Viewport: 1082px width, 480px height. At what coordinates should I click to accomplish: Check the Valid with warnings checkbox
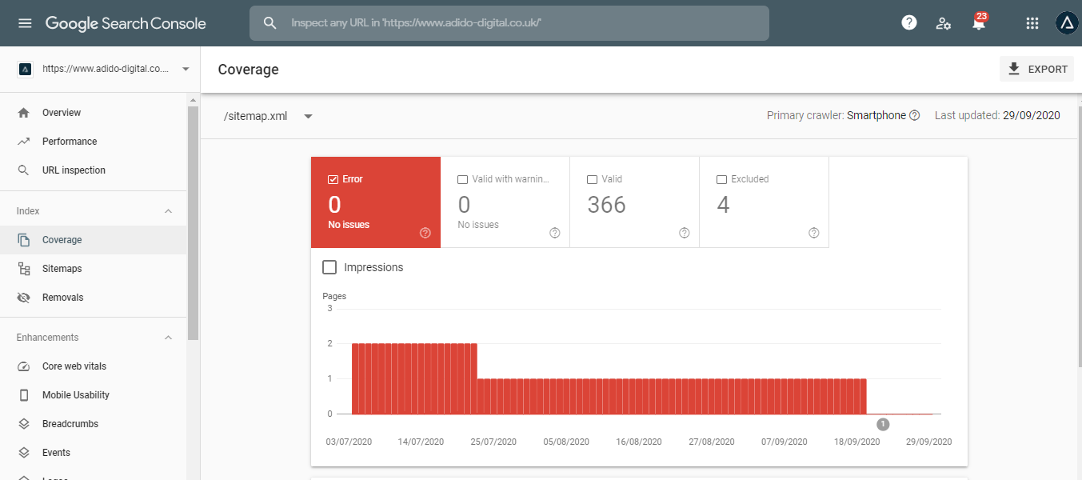point(462,179)
